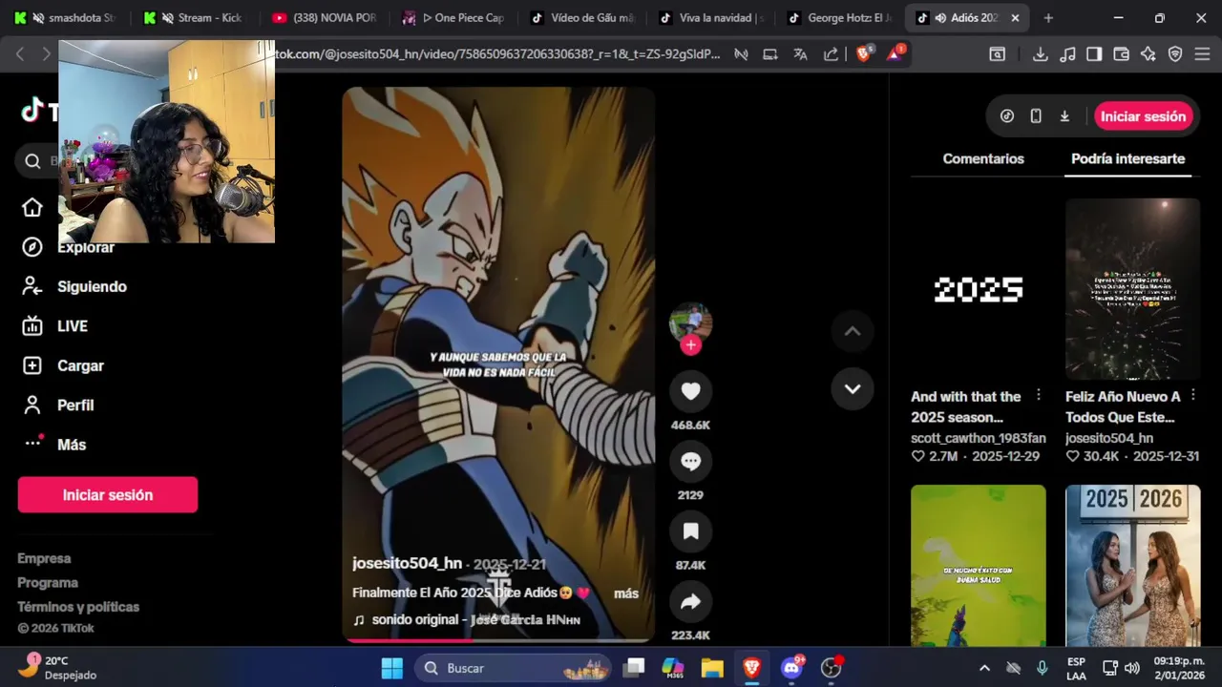
Task: Open Brave Rewards triangle icon
Action: pyautogui.click(x=895, y=53)
